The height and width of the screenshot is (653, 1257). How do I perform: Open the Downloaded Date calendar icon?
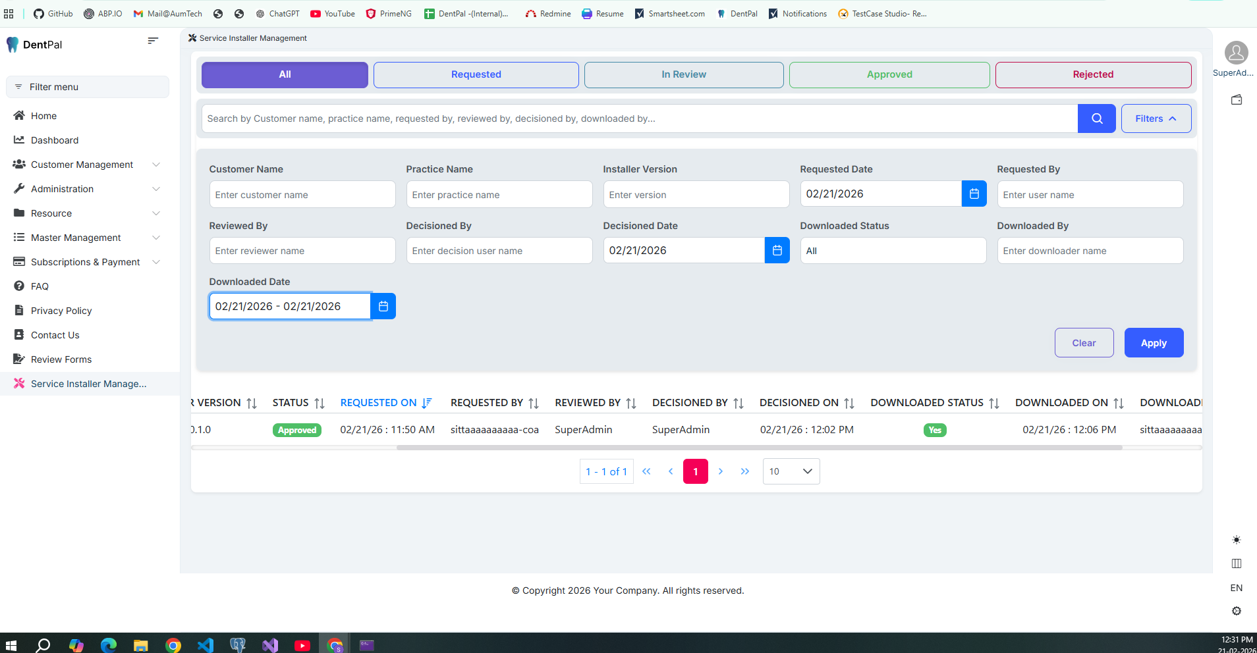click(383, 307)
